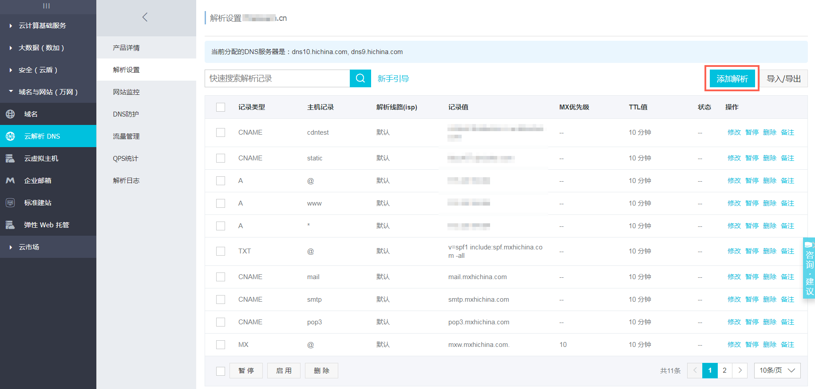The width and height of the screenshot is (815, 389).
Task: Click 修改 for the wildcard * A record
Action: [734, 226]
